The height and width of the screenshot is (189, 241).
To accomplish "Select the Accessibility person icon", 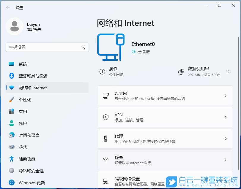I will 11,159.
